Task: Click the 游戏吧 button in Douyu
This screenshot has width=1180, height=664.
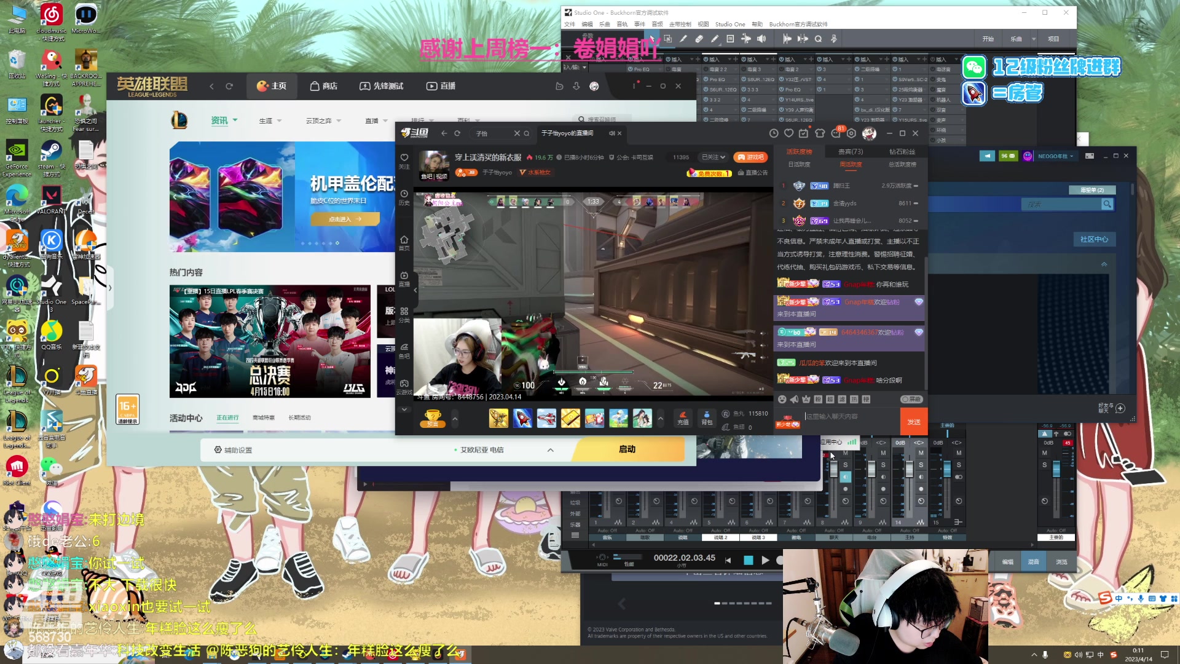Action: pos(750,157)
